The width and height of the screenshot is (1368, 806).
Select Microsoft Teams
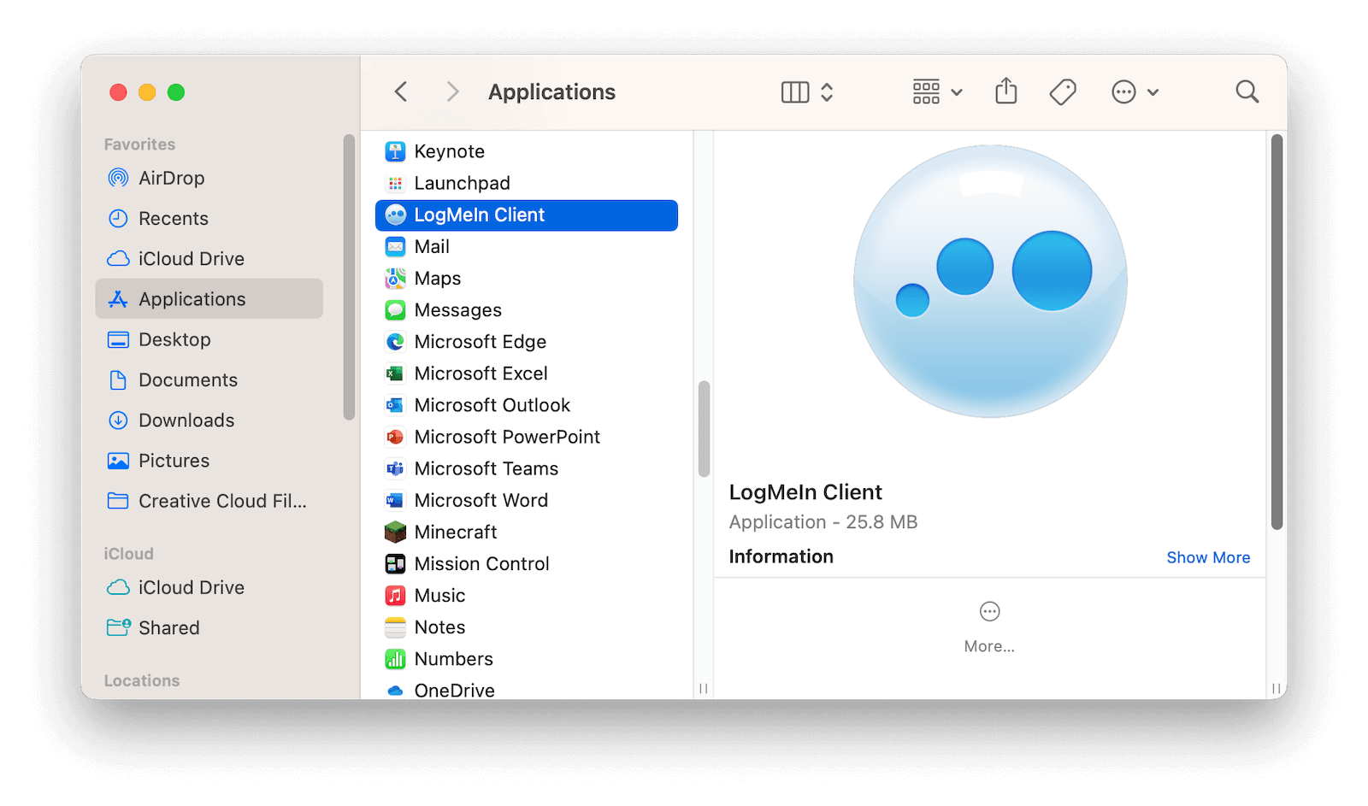(x=527, y=468)
